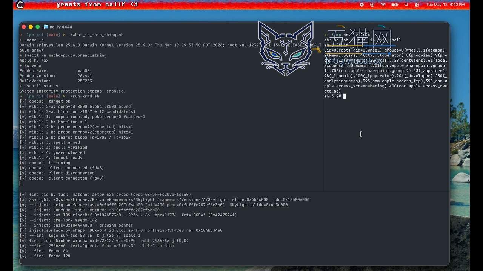
Task: Click the '+ csrutil status' line
Action: (x=39, y=86)
